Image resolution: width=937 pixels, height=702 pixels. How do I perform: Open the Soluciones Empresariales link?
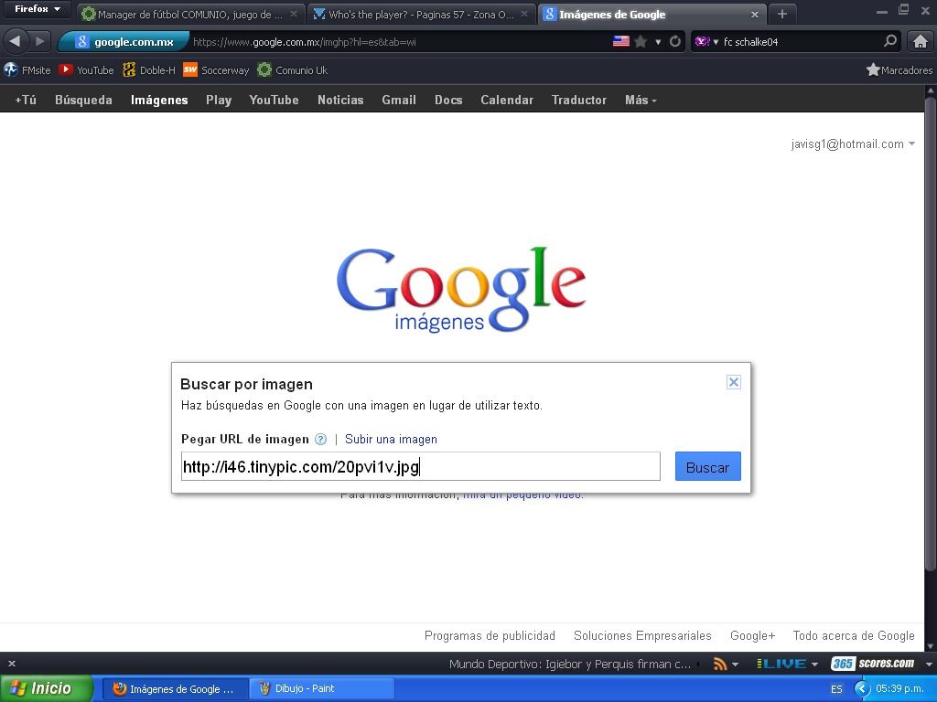click(x=642, y=636)
